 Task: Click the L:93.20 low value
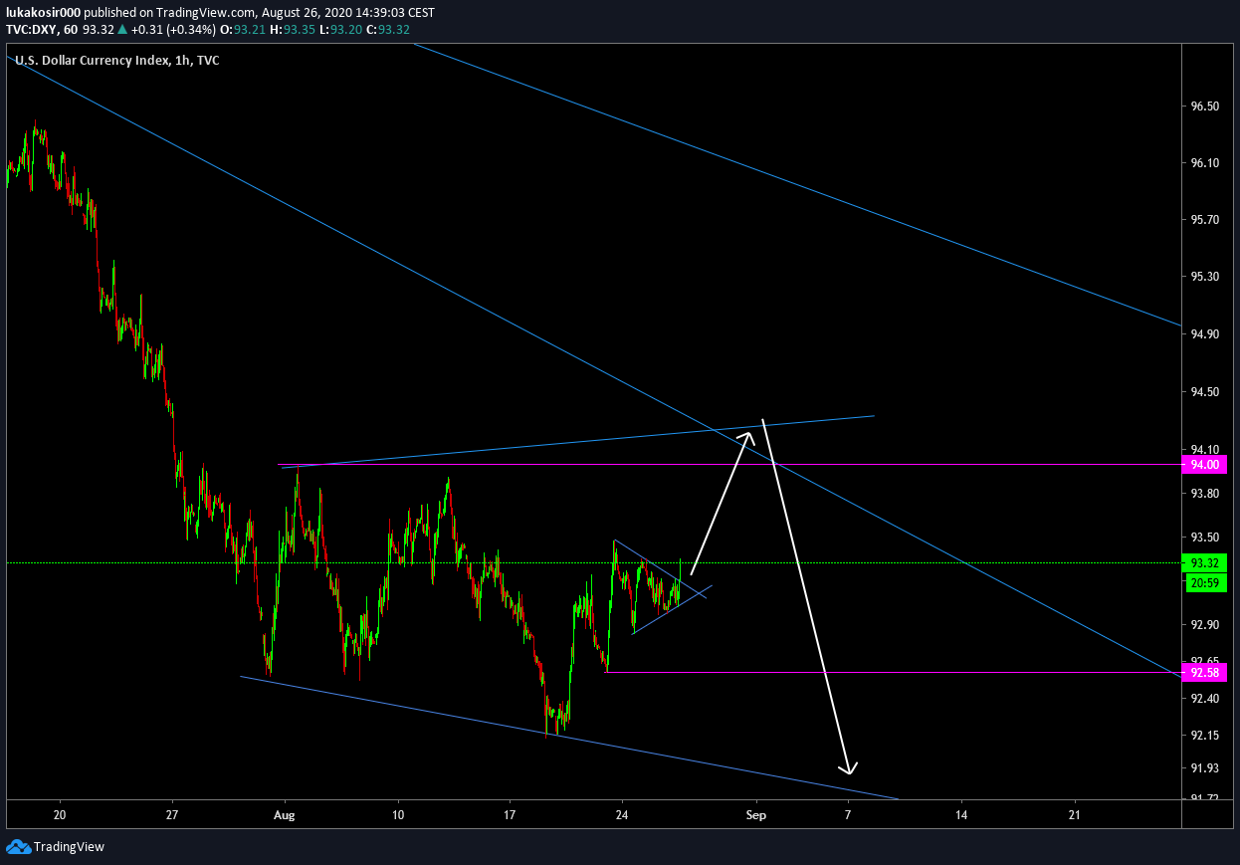click(339, 30)
